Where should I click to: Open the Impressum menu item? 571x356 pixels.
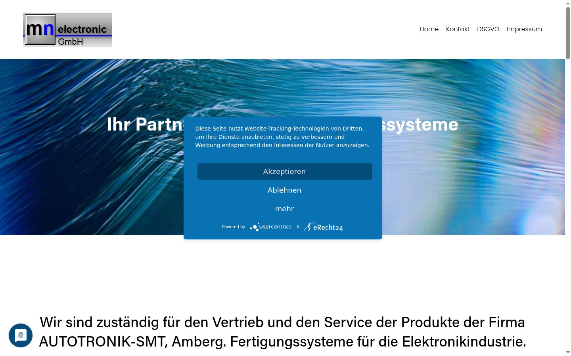[524, 29]
